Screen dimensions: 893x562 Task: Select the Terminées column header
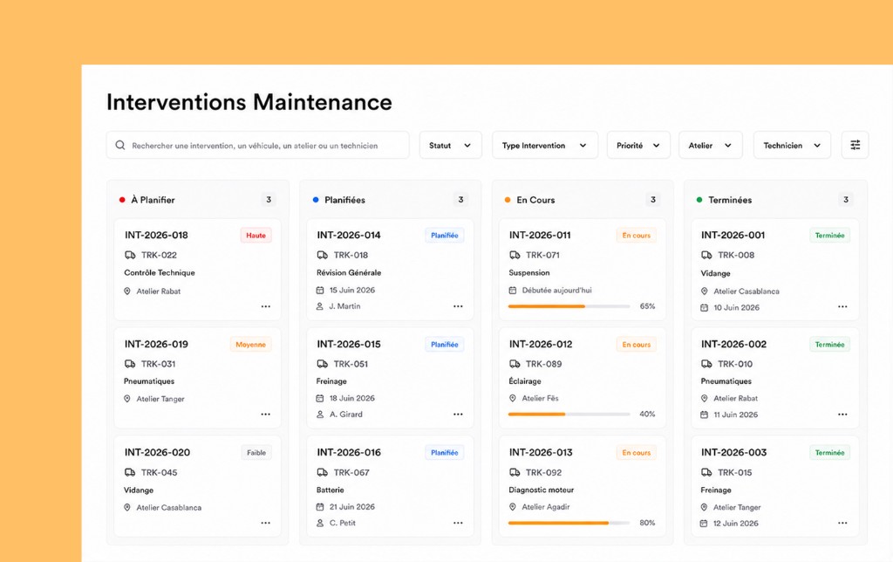point(730,200)
